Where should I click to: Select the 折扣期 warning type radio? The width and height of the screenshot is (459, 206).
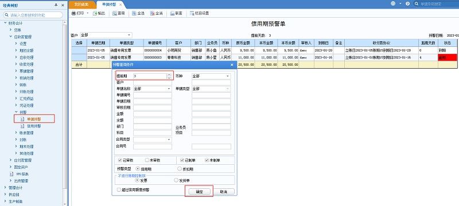click(x=180, y=169)
